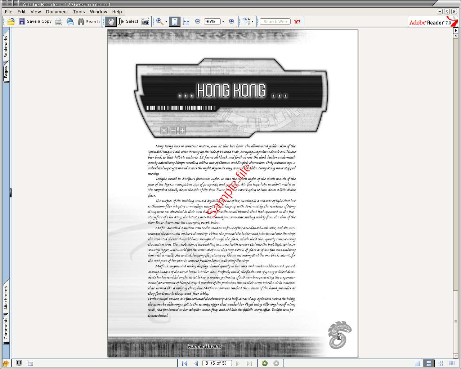Expand the rotate view dropdown arrow
461x369 pixels.
252,22
